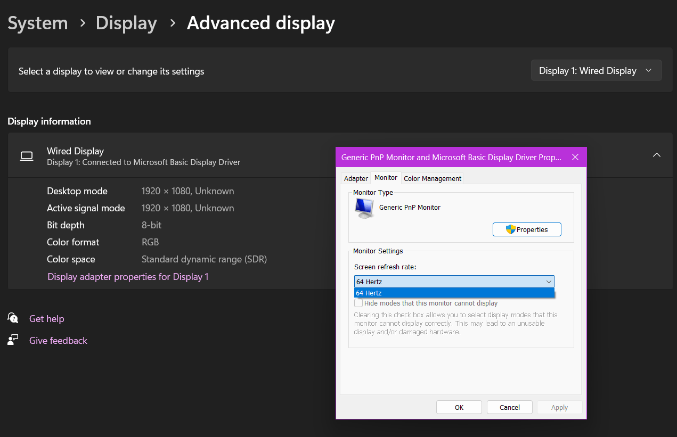Click the Give feedback icon
Viewport: 677px width, 437px height.
point(13,340)
